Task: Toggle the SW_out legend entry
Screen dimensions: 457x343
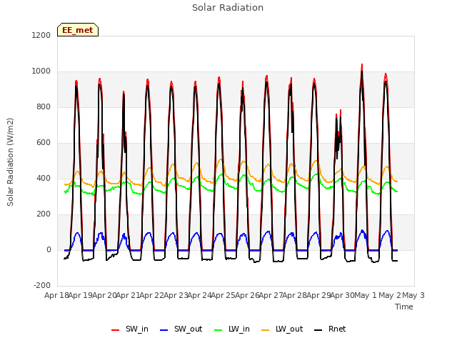Action: point(181,329)
